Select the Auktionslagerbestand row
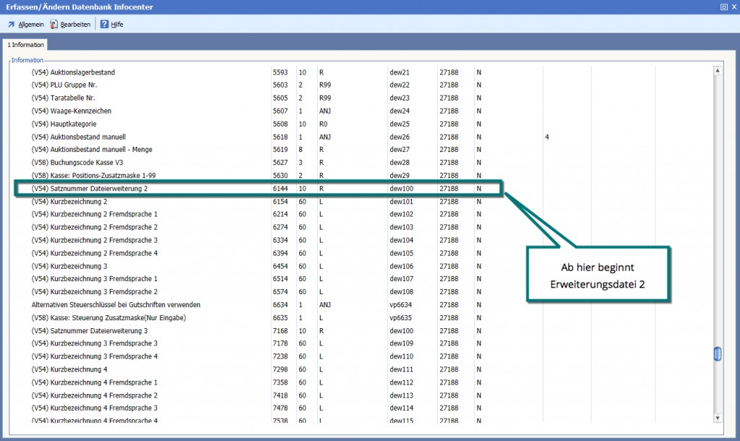 click(x=73, y=72)
